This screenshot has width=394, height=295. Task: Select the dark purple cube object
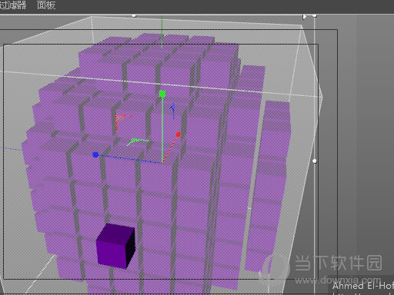click(115, 246)
